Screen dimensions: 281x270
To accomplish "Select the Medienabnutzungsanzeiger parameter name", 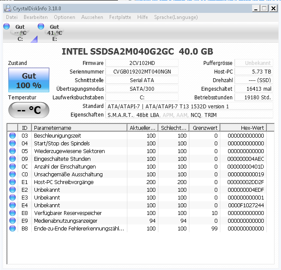I will [x=65, y=221].
